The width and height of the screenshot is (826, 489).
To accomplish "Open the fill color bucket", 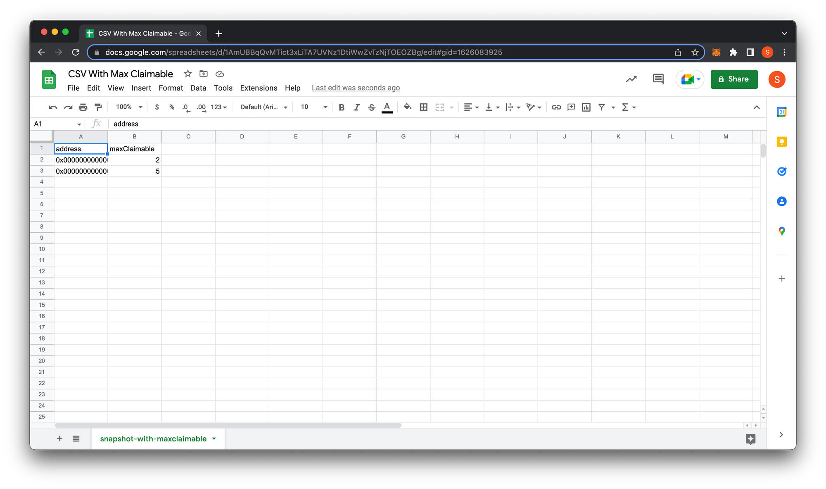I will [x=408, y=107].
